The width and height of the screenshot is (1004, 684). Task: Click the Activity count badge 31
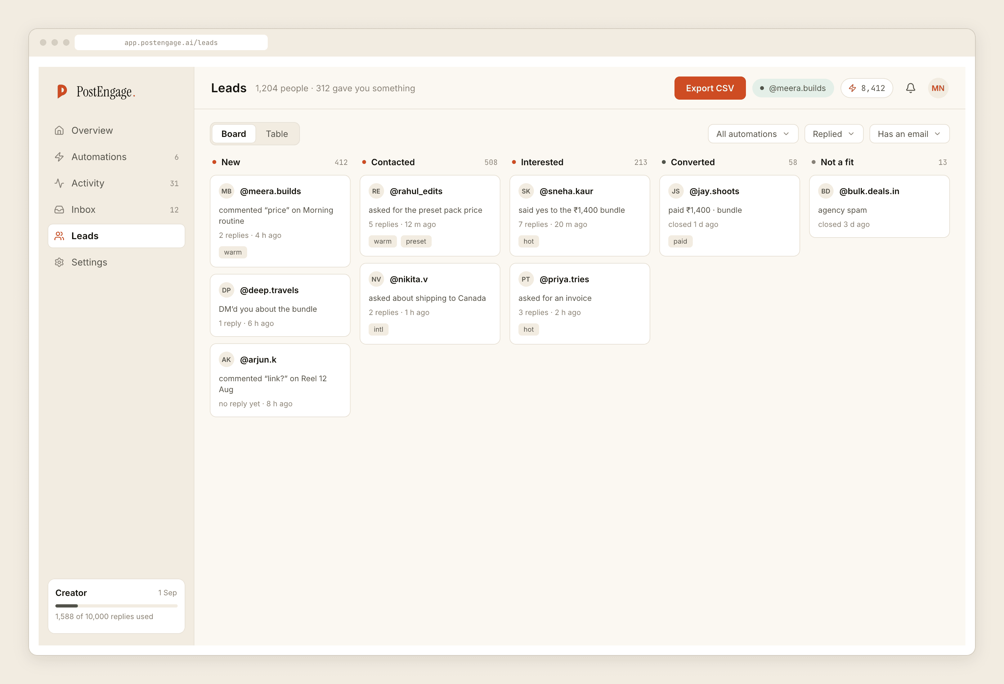tap(174, 184)
